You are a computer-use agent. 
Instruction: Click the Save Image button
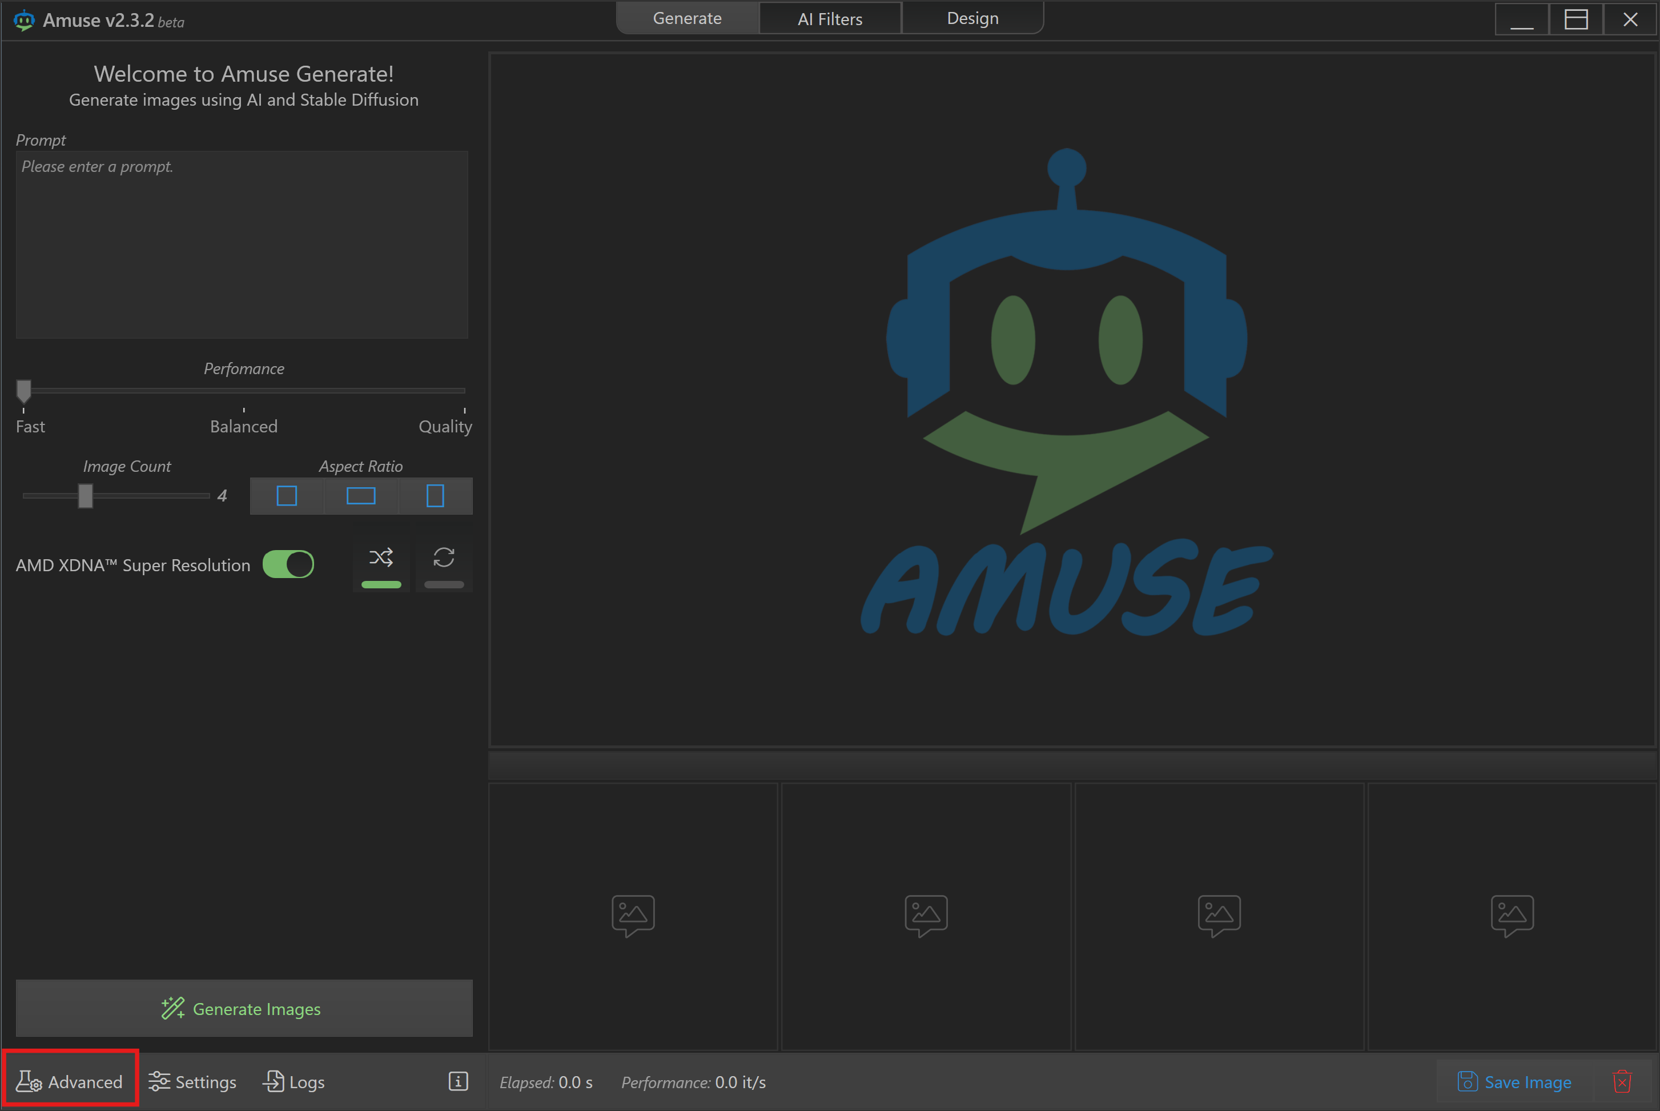[x=1514, y=1082]
